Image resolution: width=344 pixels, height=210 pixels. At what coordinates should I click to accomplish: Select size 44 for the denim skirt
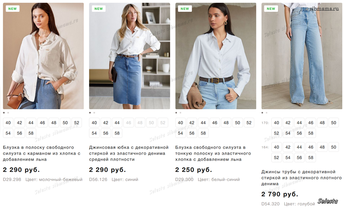point(117,123)
